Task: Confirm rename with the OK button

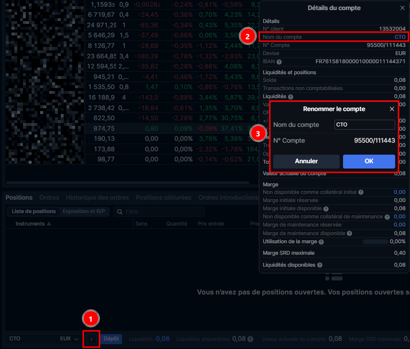Action: click(369, 161)
